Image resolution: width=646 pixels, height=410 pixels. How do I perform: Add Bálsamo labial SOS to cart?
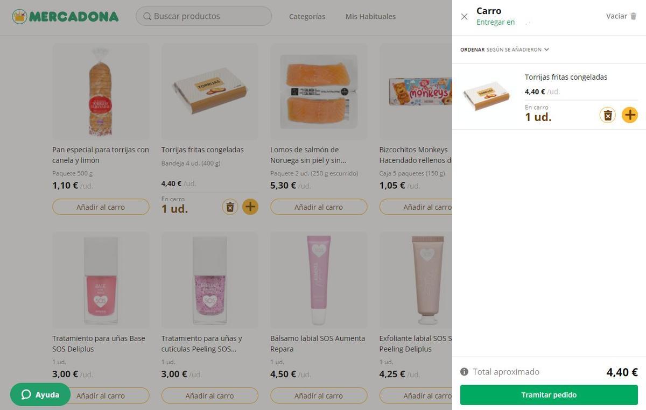[x=318, y=394]
